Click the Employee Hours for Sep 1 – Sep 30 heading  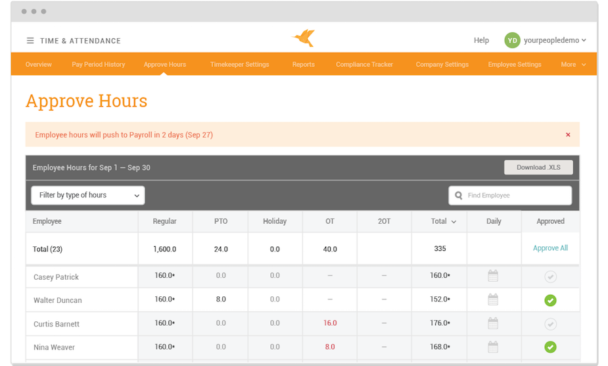[91, 167]
